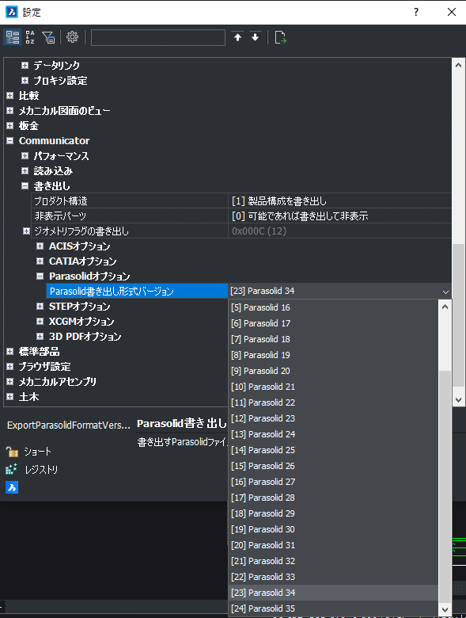Choose [12] Parasolid 23 option
The height and width of the screenshot is (618, 466).
coord(333,418)
